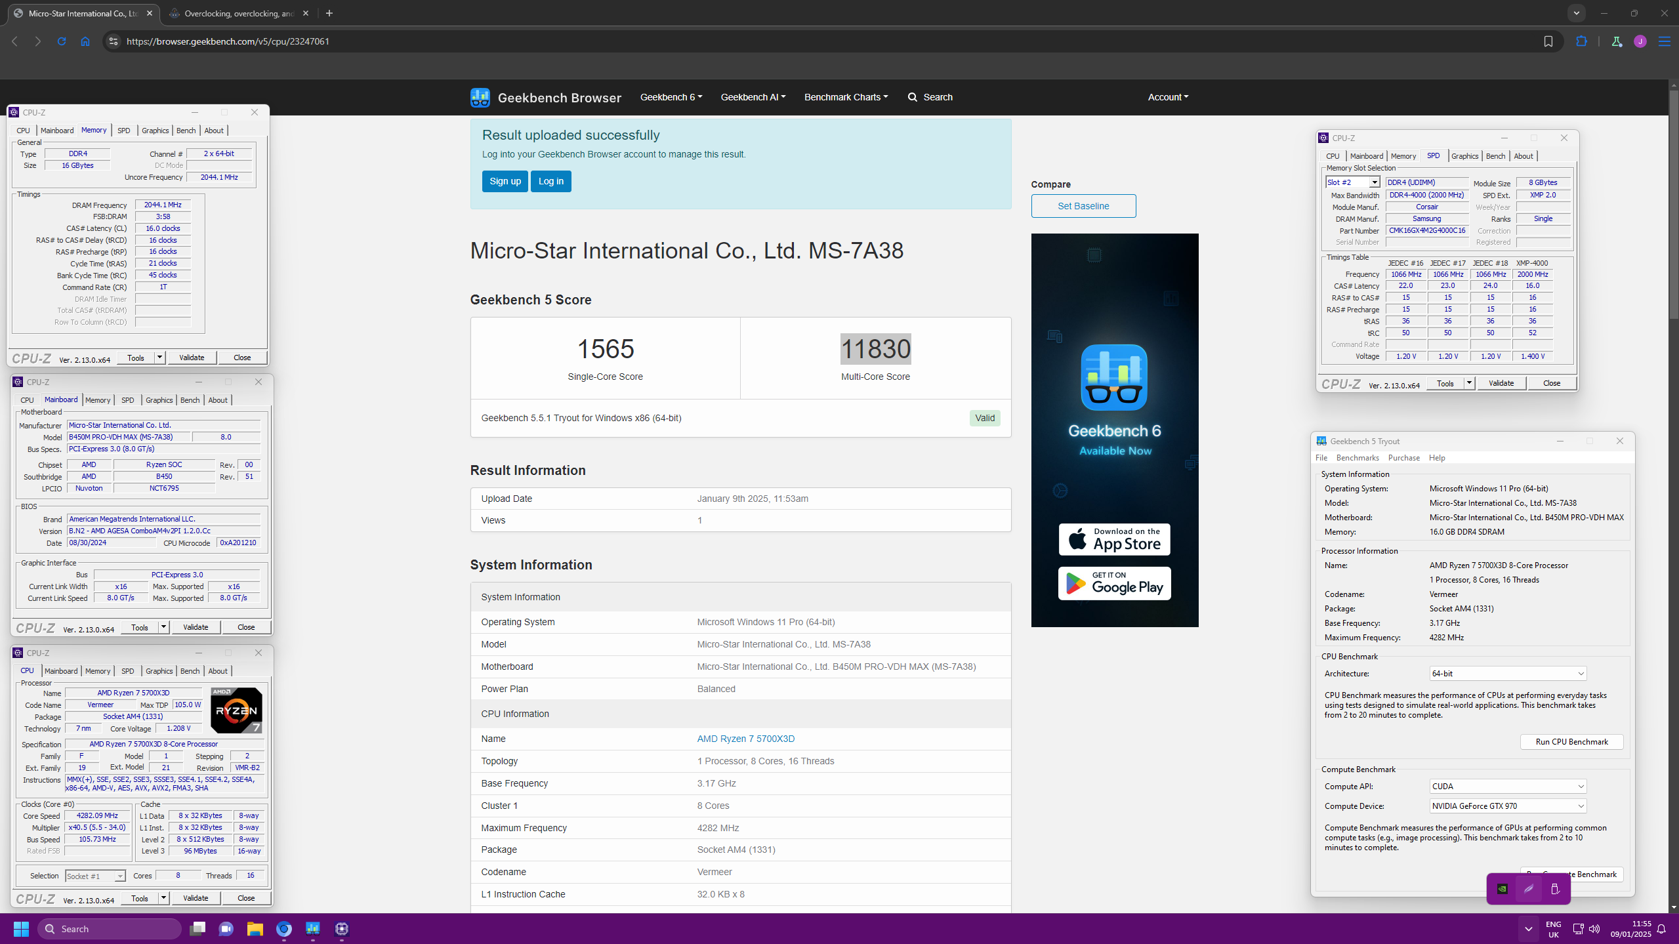Open the Architecture 64-bit dropdown
The image size is (1679, 944).
click(1508, 673)
